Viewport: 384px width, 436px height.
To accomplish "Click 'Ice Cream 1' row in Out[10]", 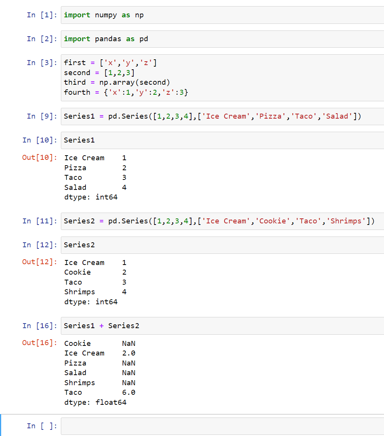I will click(96, 158).
